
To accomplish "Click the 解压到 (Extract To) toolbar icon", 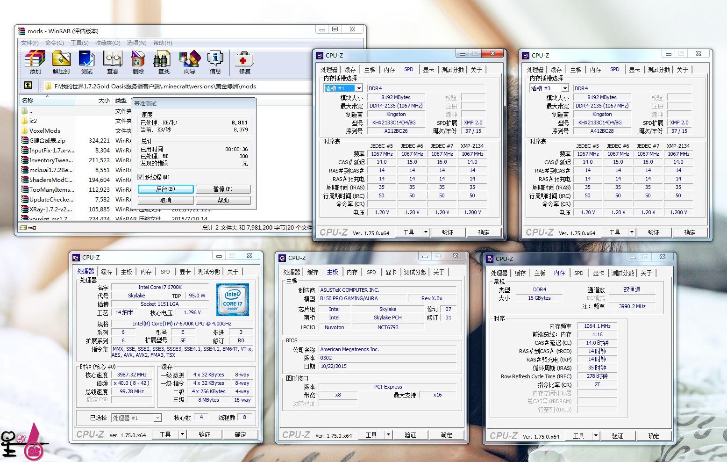I will click(61, 59).
